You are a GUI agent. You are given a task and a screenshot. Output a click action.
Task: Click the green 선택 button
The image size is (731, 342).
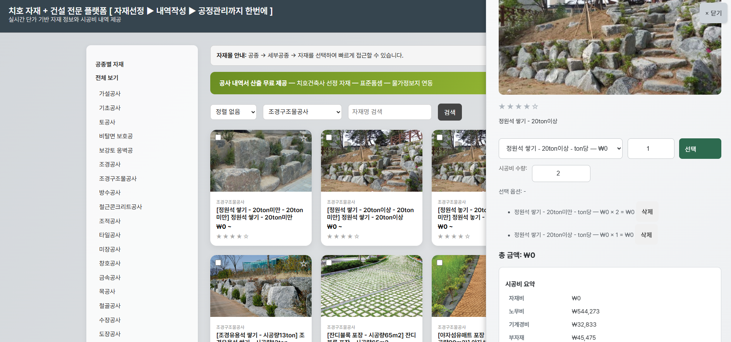pos(700,149)
